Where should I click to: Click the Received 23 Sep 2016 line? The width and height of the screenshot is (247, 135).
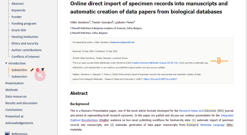click(x=95, y=51)
